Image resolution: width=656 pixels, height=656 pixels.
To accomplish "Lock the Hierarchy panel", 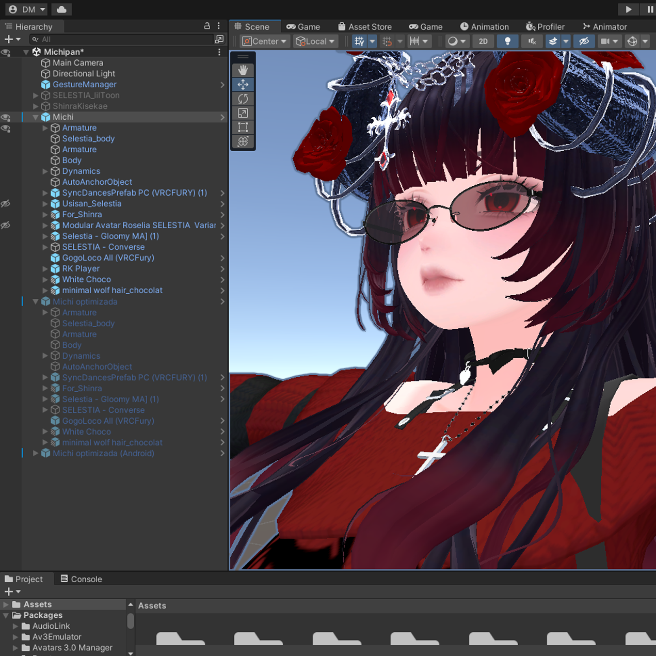I will (207, 26).
